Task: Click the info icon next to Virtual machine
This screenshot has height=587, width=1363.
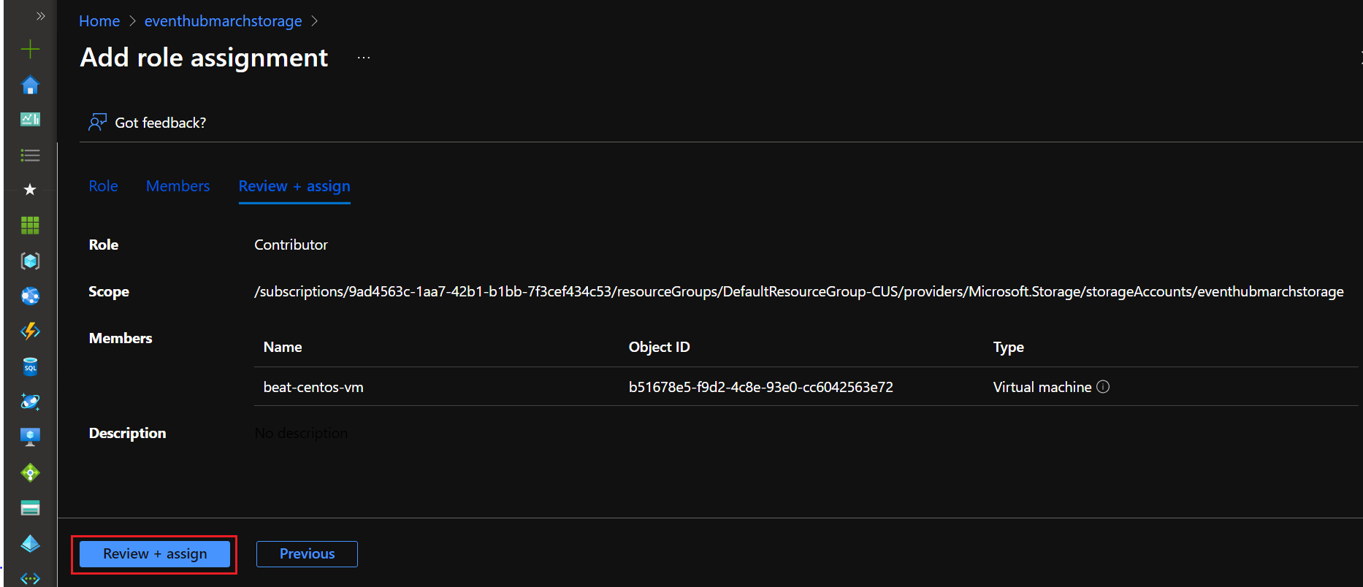Action: coord(1103,387)
